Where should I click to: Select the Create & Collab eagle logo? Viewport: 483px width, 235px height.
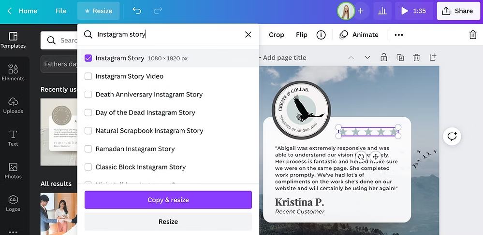tap(301, 110)
